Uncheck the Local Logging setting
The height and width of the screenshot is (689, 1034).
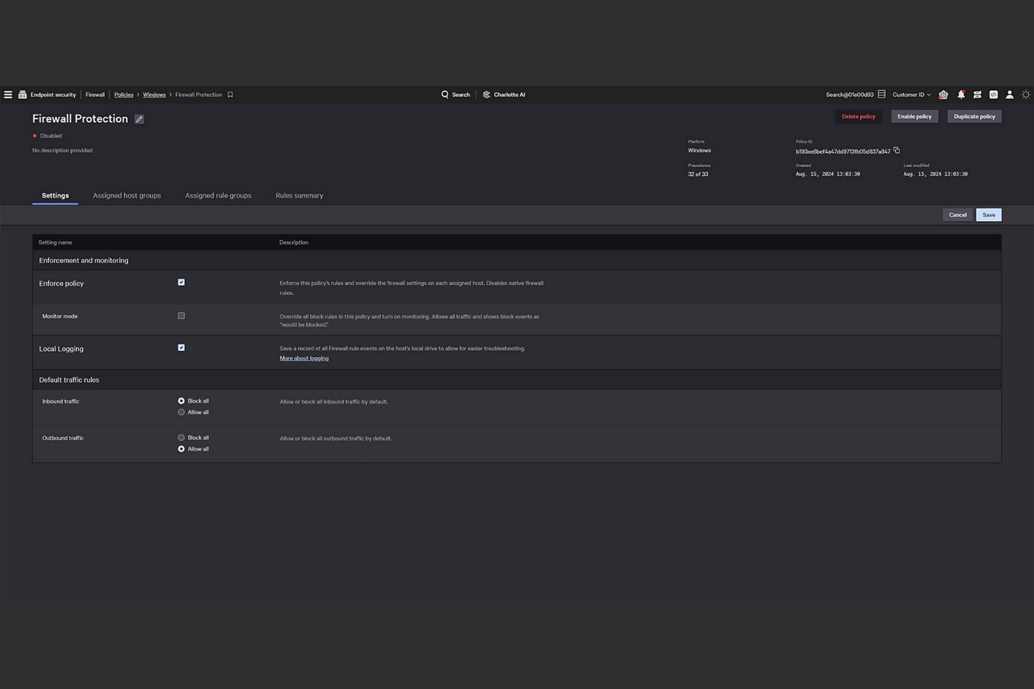pos(181,347)
